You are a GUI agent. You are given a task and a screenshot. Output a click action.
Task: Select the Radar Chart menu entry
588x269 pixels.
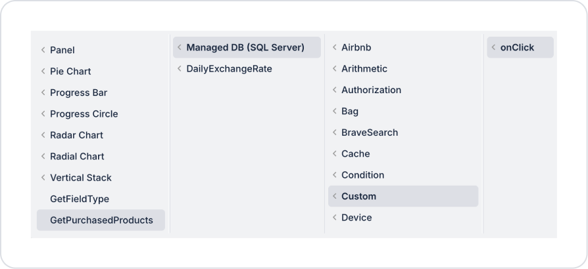point(76,135)
